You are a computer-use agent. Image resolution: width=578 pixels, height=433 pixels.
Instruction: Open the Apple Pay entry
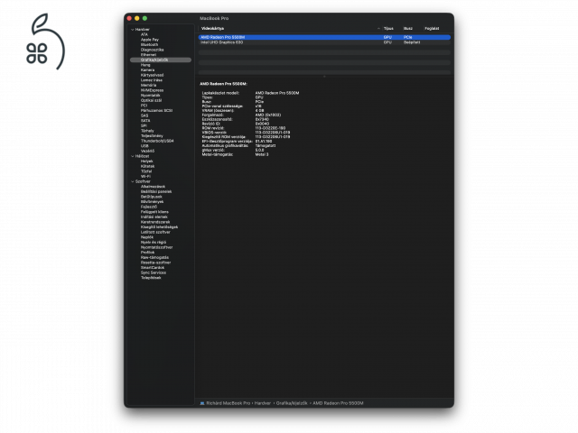pos(150,40)
